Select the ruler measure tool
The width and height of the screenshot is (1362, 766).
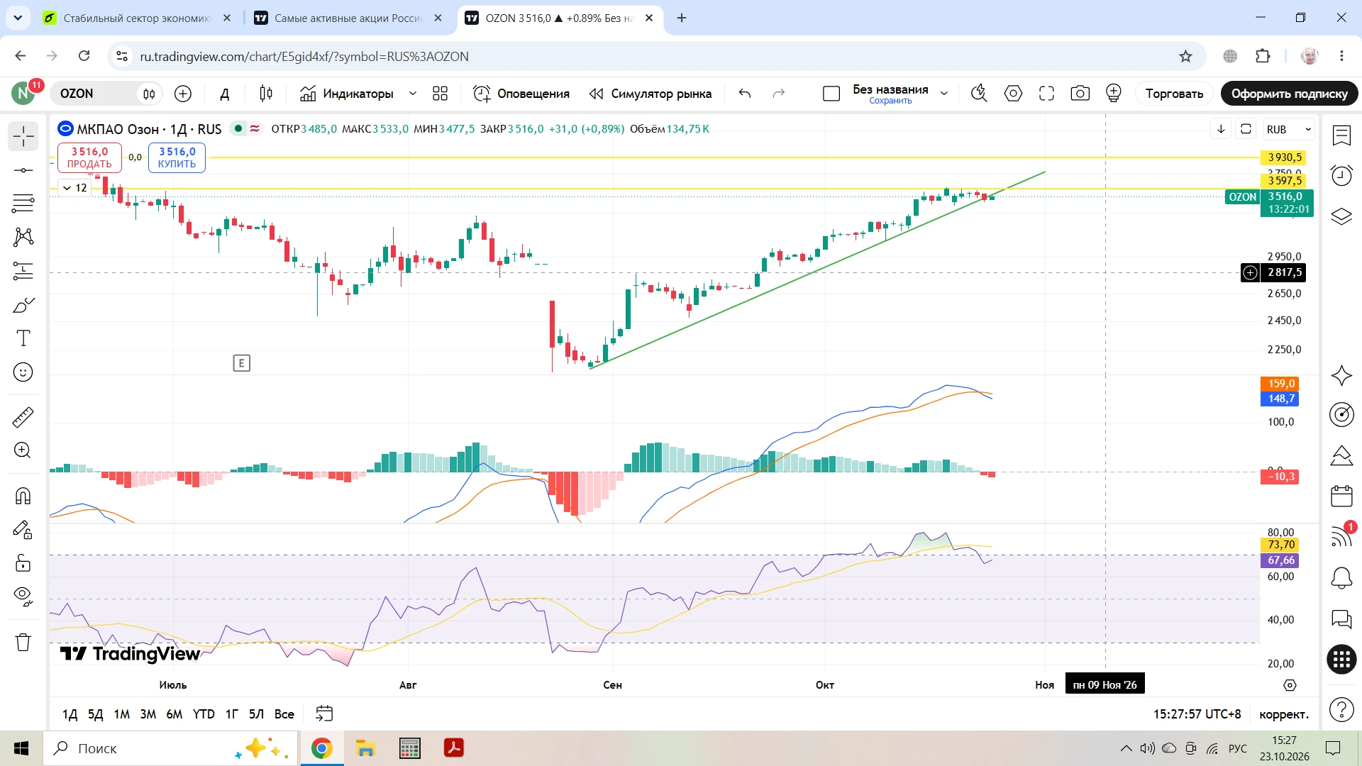coord(23,417)
